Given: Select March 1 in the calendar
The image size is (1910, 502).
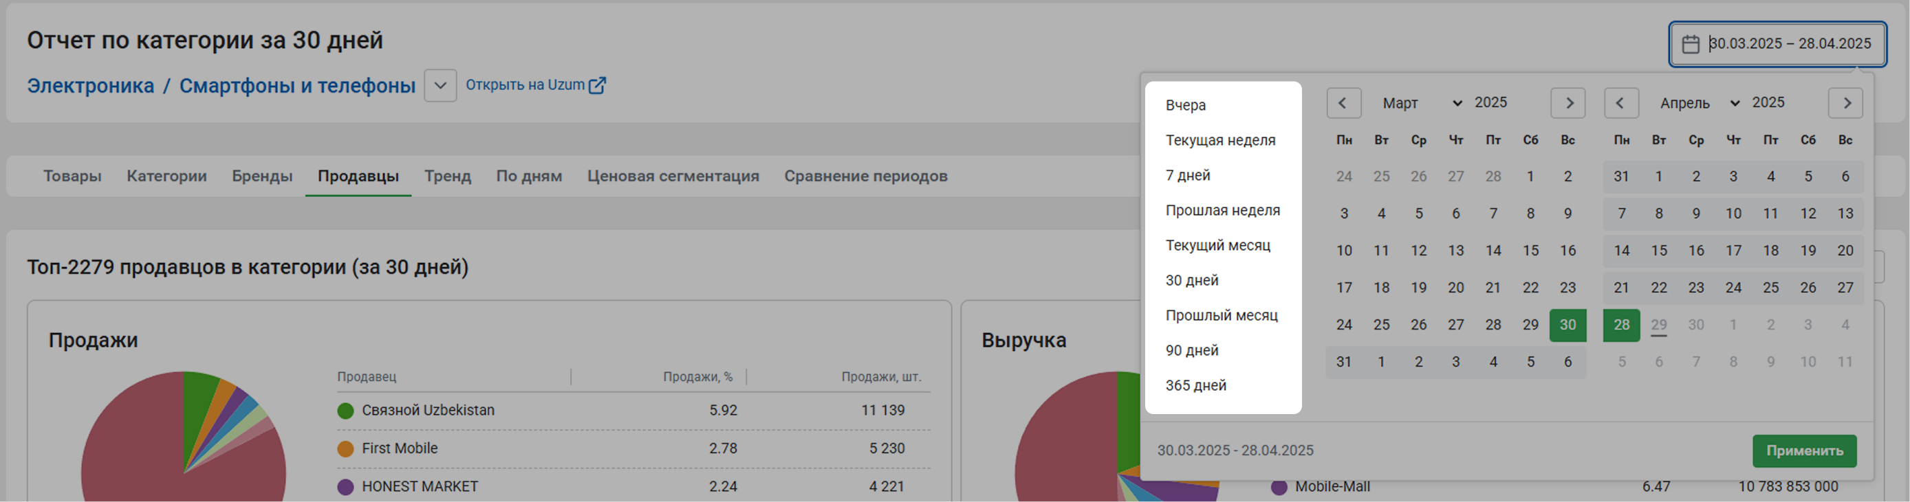Looking at the screenshot, I should click(x=1530, y=177).
